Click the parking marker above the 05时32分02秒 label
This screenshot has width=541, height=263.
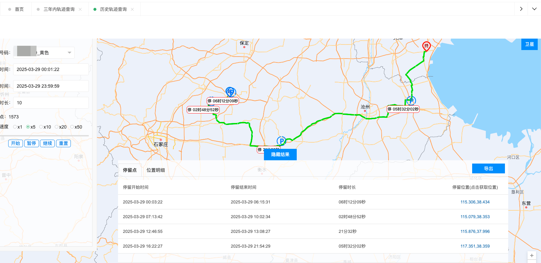[411, 100]
